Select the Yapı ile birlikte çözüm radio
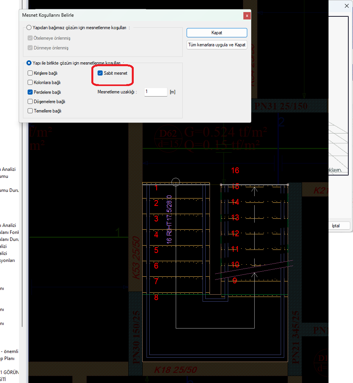Viewport: 353px width, 383px height. click(29, 63)
